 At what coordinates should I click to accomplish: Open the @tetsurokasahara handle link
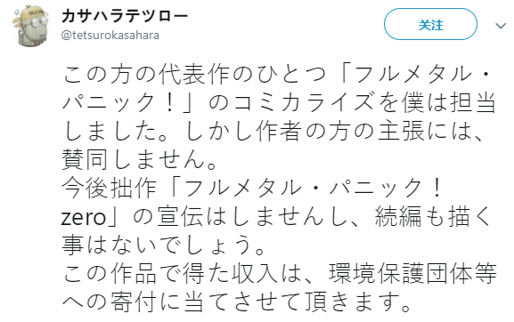(110, 35)
